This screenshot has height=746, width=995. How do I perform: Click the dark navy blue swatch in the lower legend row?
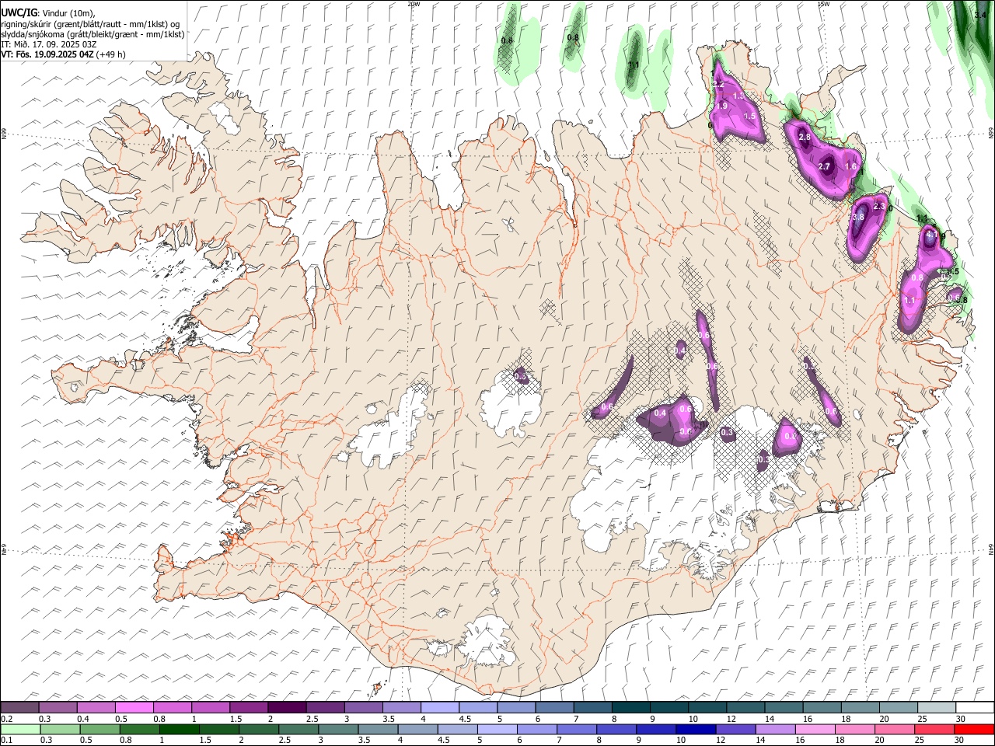(694, 729)
